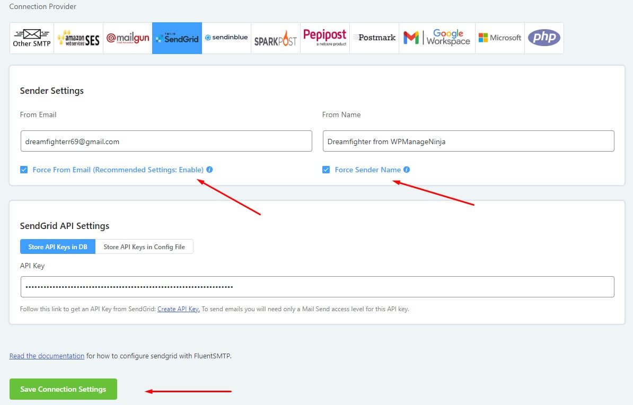Choose Amazon SES as connection provider
This screenshot has height=405, width=633.
click(x=78, y=38)
